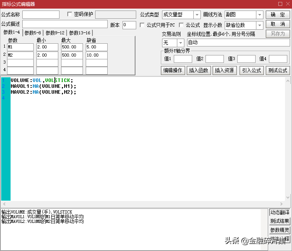Maximize the 指标公式编辑器 window
Image resolution: width=292 pixels, height=251 pixels.
click(280, 4)
